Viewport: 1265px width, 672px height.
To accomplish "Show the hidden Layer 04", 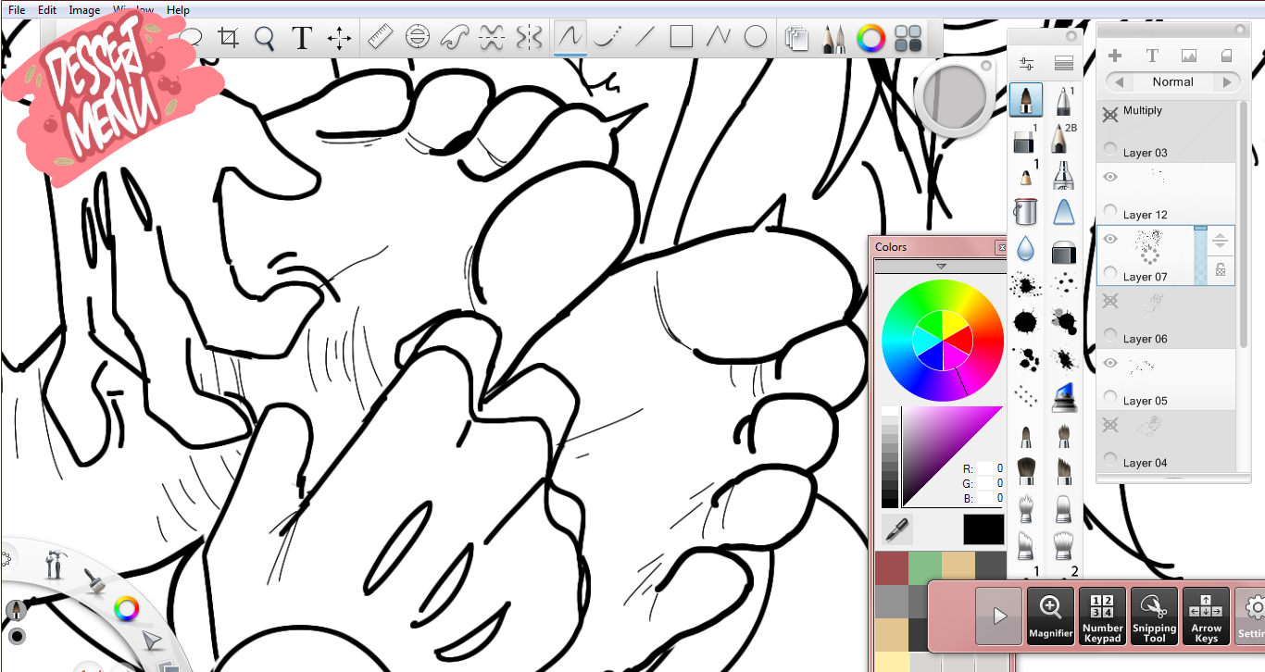I will 1110,425.
